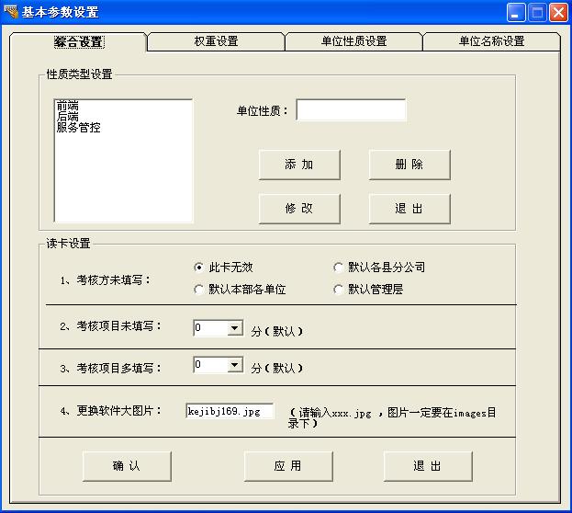
Task: Select 后端 in the list
Action: pos(68,117)
